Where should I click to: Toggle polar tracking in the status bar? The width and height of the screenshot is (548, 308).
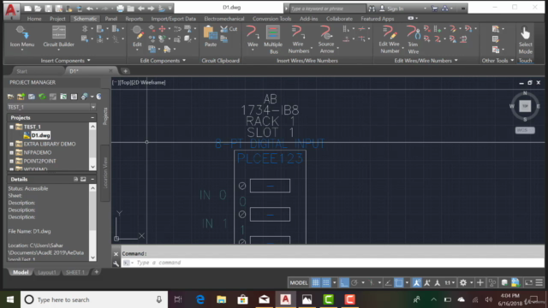[354, 282]
